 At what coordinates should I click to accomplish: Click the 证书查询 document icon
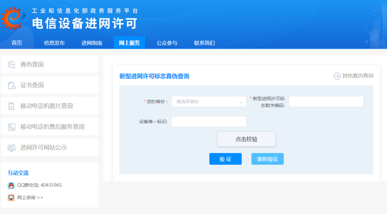12,85
